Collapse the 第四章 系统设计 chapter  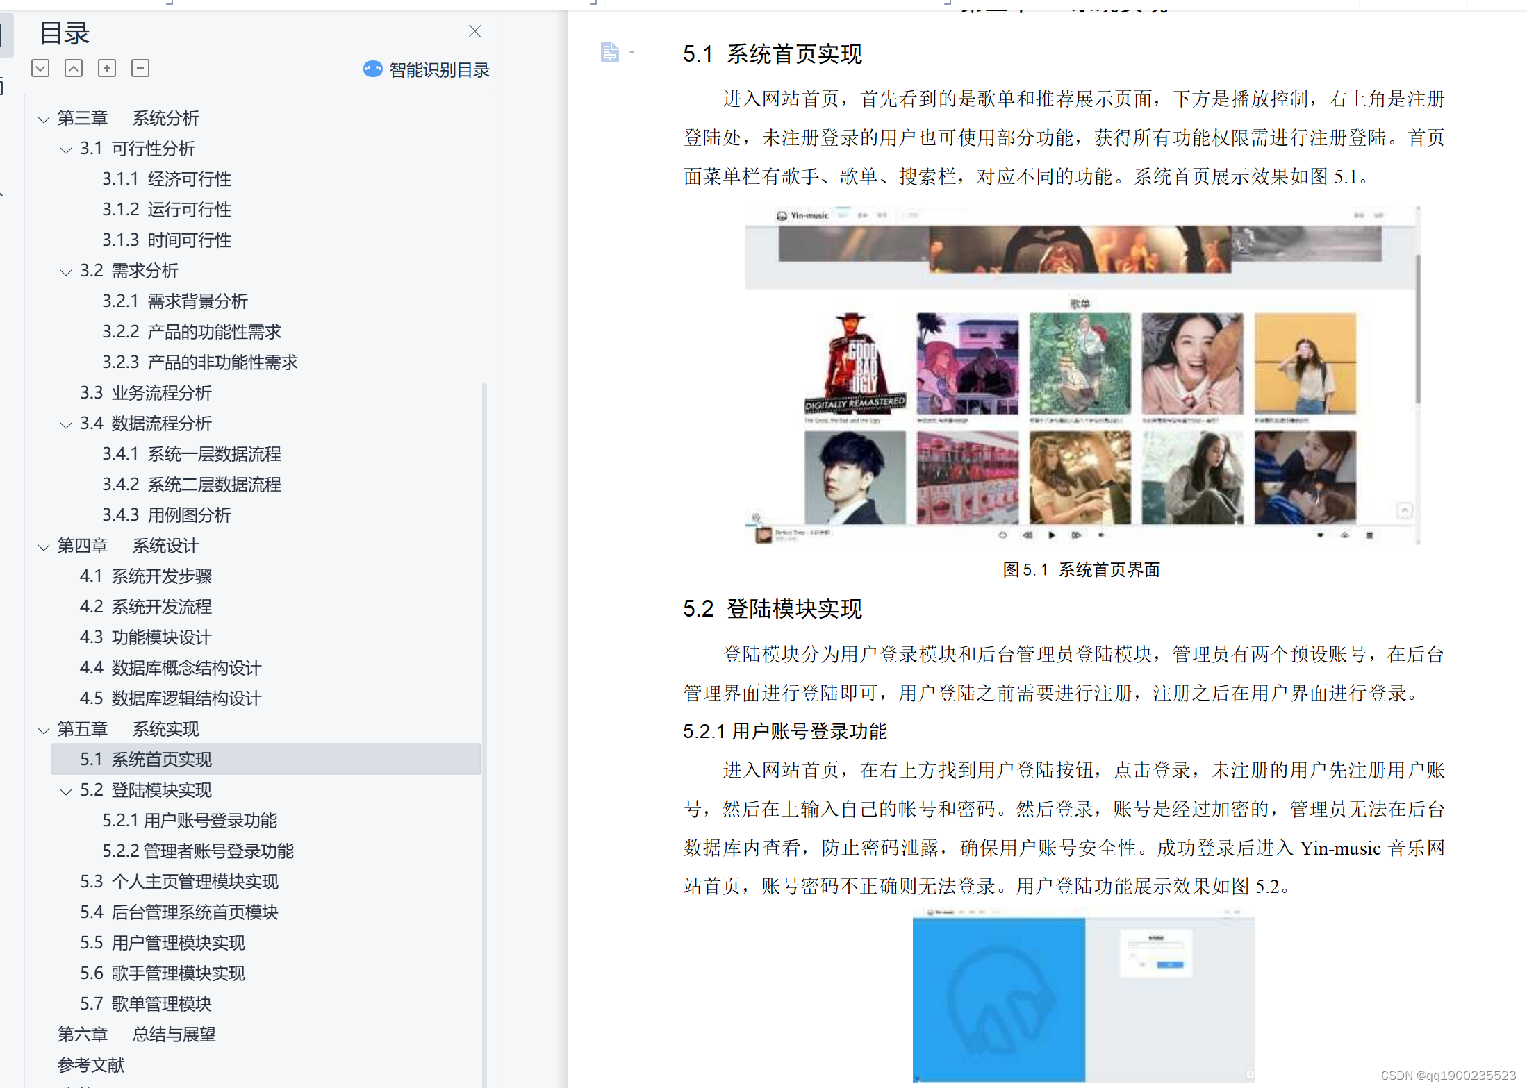44,547
